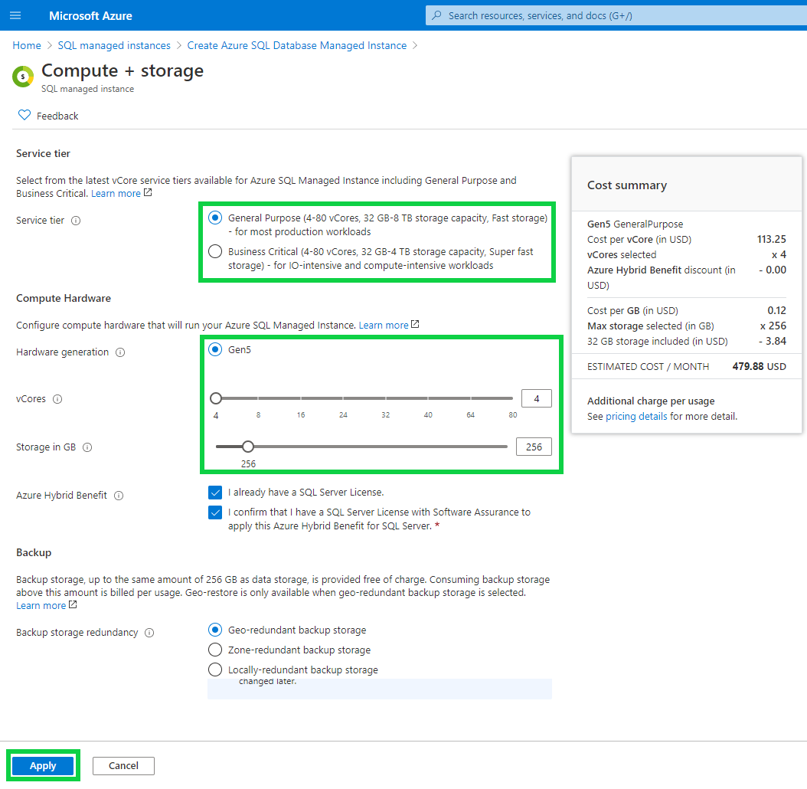The image size is (807, 789).
Task: Toggle 'I already have a SQL Server License'
Action: (215, 493)
